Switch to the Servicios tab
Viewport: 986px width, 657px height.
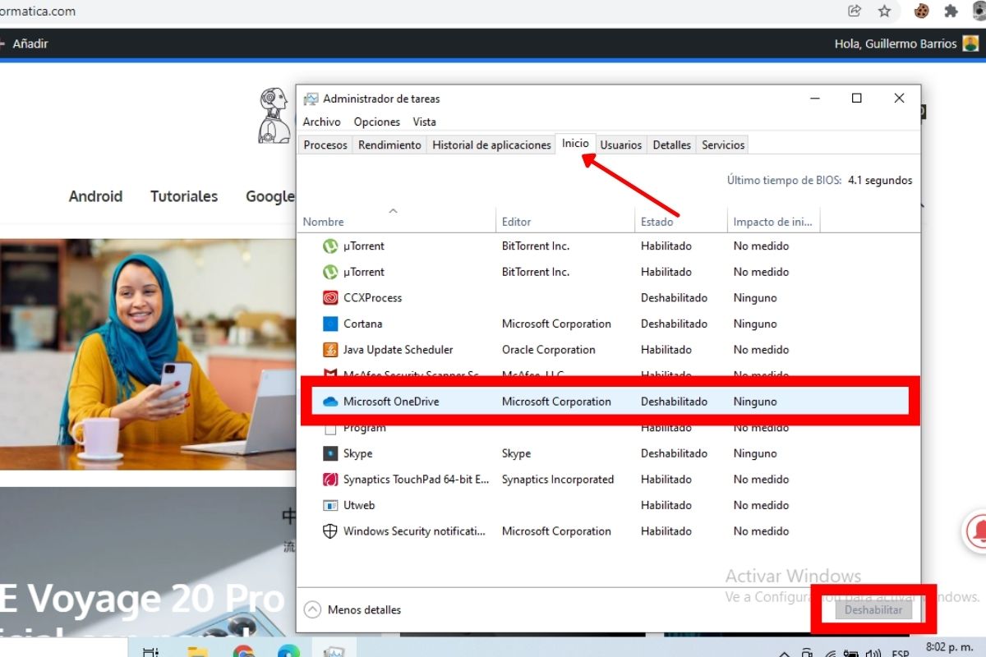click(x=723, y=145)
